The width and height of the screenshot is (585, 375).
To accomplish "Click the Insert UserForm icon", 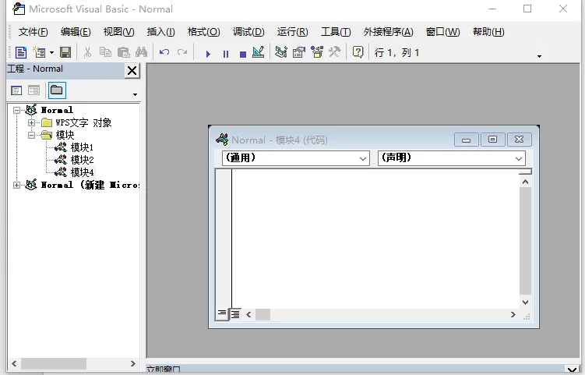I will click(x=39, y=52).
